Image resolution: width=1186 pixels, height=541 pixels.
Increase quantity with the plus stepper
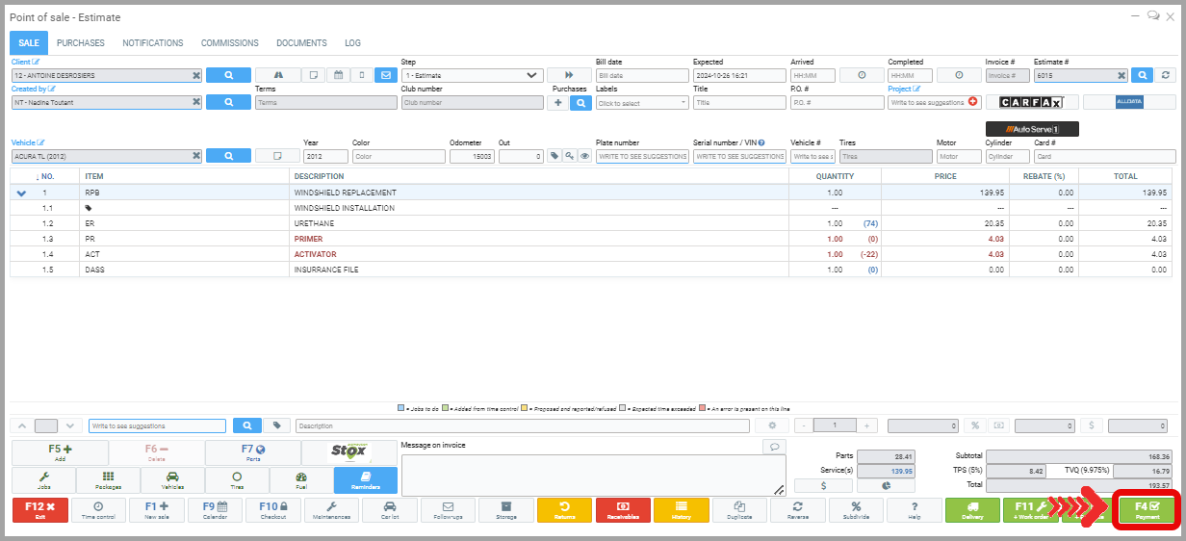click(866, 425)
